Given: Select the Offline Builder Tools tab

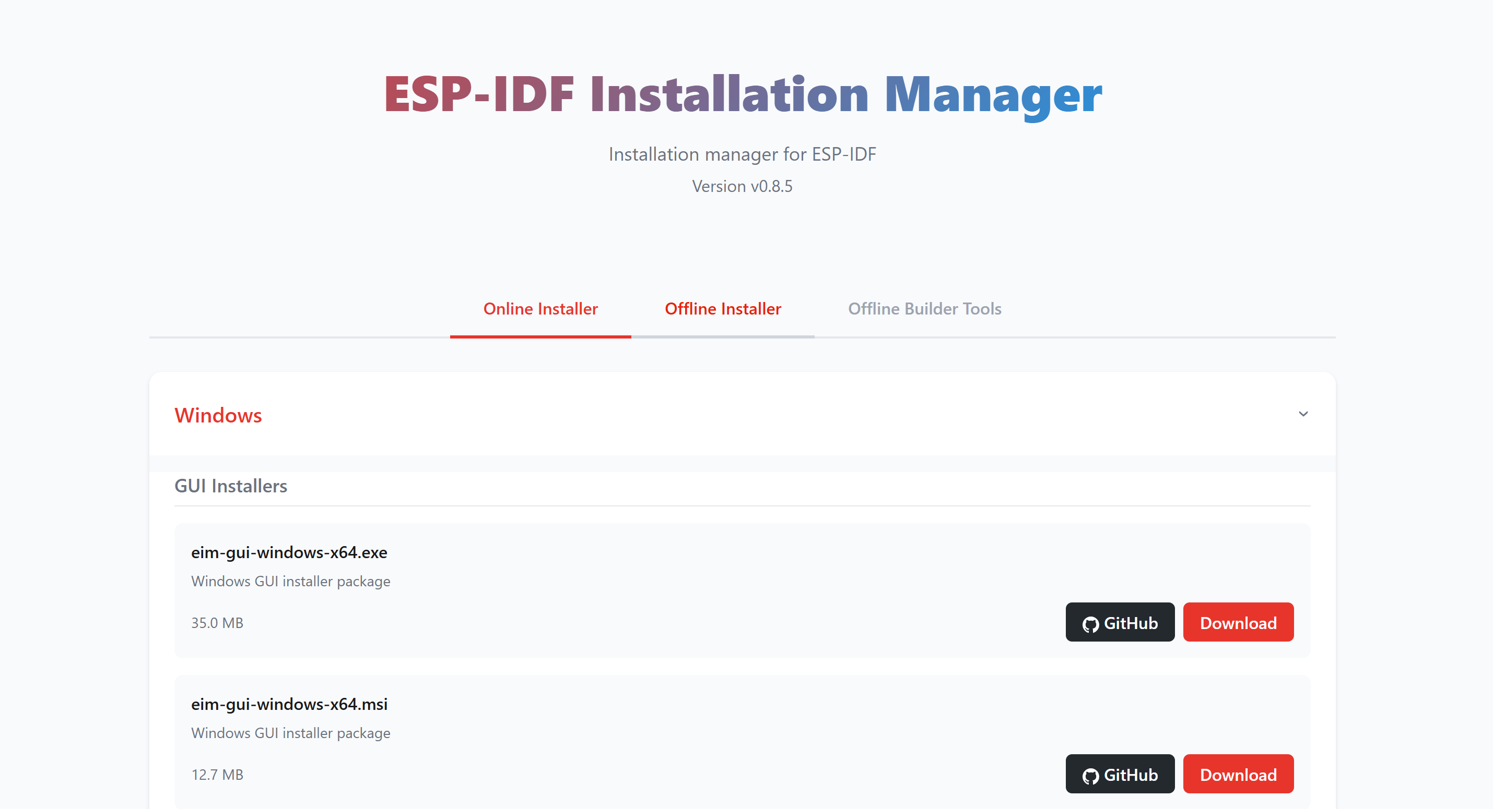Looking at the screenshot, I should click(924, 309).
